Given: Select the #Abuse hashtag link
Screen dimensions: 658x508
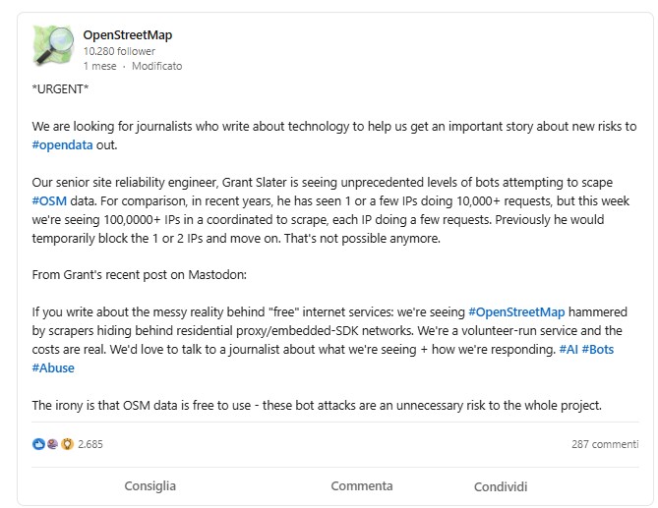Looking at the screenshot, I should click(x=52, y=368).
